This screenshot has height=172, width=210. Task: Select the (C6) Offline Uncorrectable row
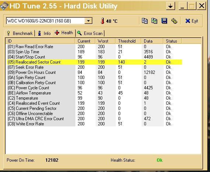click(x=95, y=114)
